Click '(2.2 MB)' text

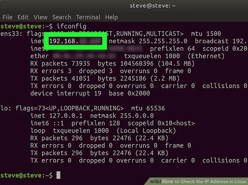pos(165,79)
